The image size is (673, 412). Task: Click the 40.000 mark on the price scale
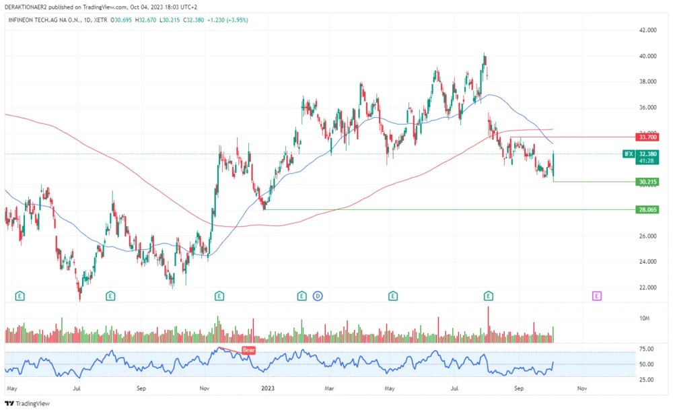pyautogui.click(x=647, y=56)
